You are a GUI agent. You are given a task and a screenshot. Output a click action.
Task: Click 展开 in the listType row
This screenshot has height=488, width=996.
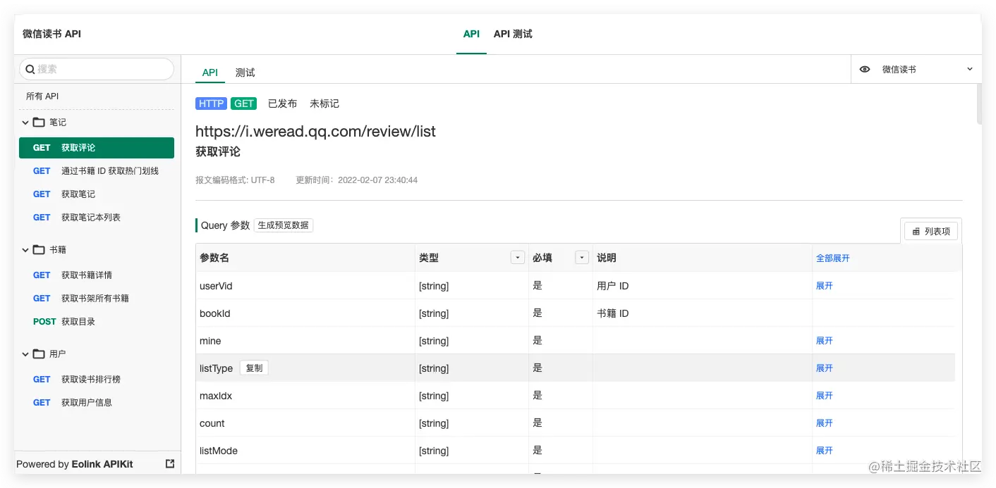pos(825,368)
